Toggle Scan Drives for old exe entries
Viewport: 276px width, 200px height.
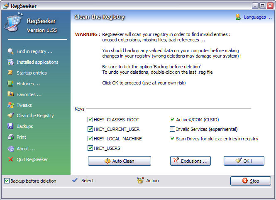click(x=172, y=139)
